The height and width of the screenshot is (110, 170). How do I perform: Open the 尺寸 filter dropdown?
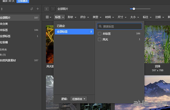click(122, 17)
